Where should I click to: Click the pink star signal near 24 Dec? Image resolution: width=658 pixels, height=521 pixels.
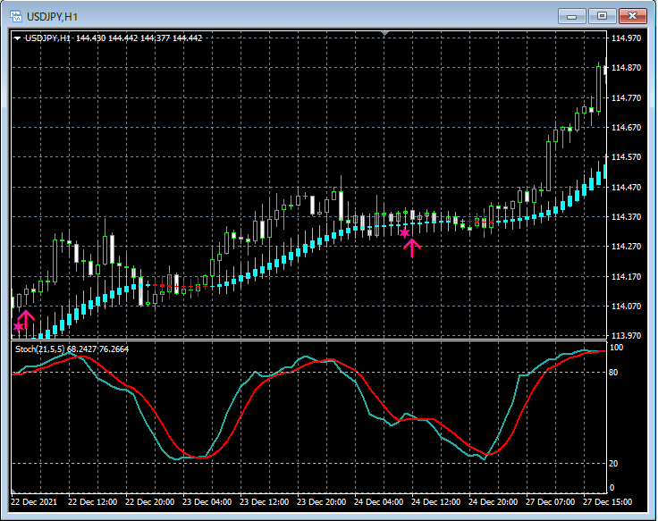[404, 232]
